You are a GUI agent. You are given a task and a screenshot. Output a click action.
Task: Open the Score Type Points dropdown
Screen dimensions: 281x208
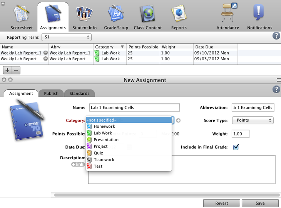(x=253, y=120)
